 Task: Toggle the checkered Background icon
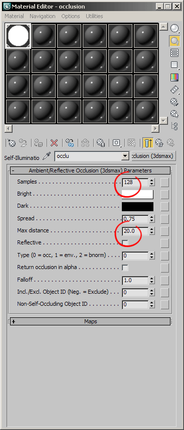tap(174, 53)
